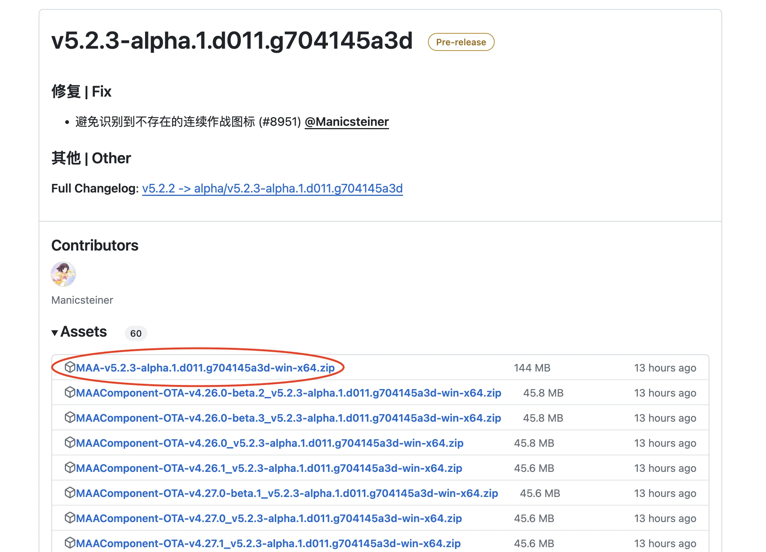The width and height of the screenshot is (766, 552).
Task: Click package icon beside OTA-v4.26.1 asset
Action: [70, 467]
